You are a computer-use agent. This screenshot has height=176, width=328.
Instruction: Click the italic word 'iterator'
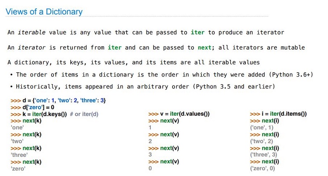[32, 48]
